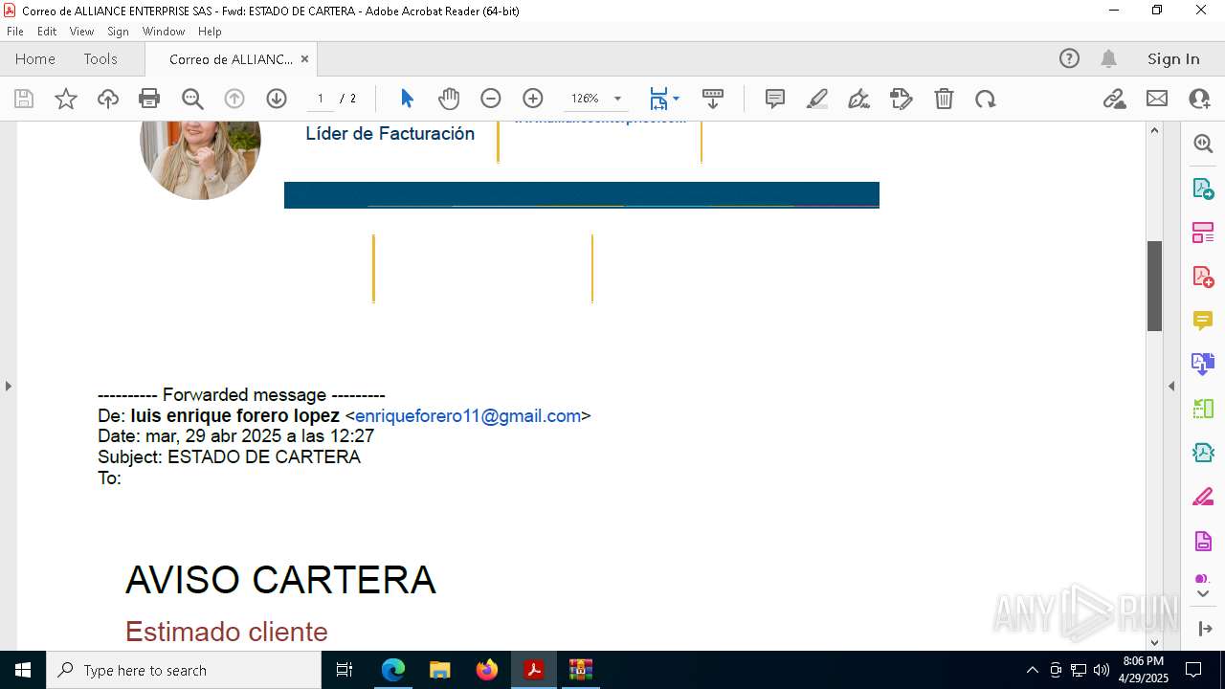
Task: Zoom out with minus icon
Action: (x=491, y=99)
